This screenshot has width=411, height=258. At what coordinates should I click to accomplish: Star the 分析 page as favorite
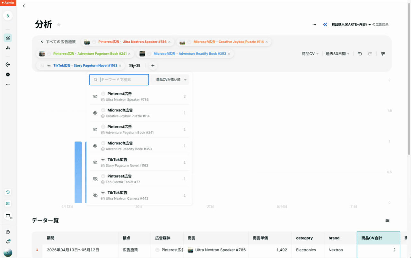tap(59, 25)
